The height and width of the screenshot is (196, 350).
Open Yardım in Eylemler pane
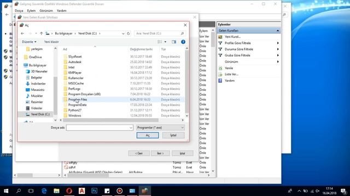tap(230, 81)
